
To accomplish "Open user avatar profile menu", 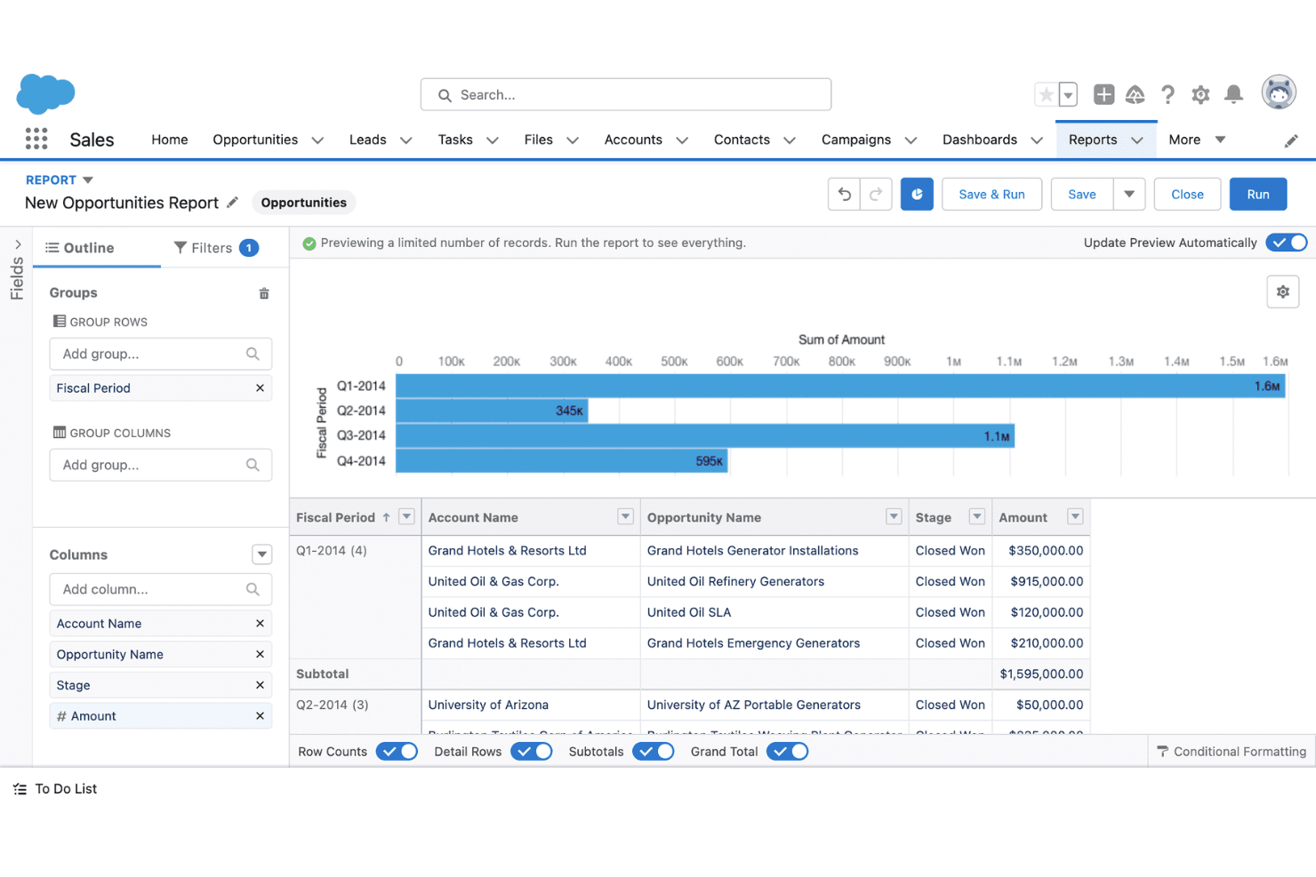I will [x=1279, y=92].
